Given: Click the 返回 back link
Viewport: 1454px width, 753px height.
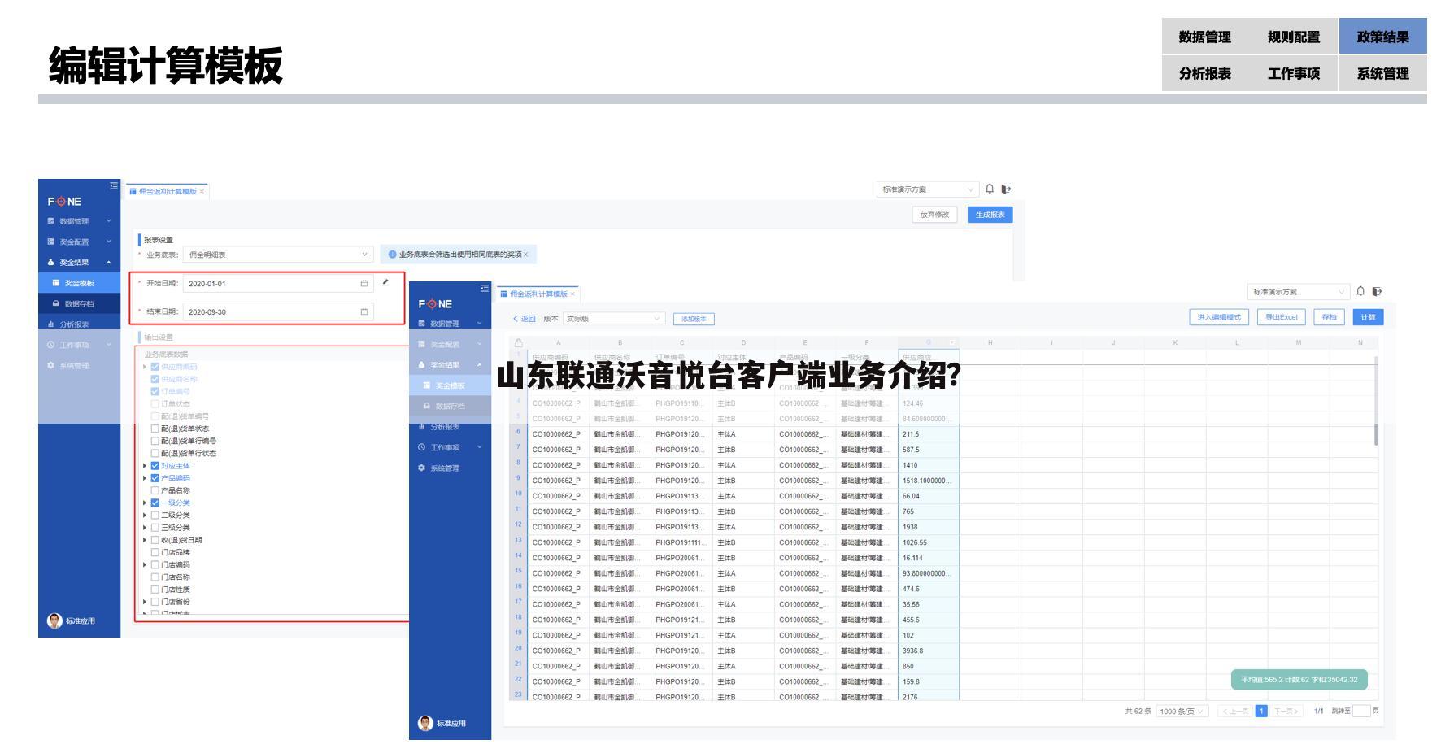Looking at the screenshot, I should 525,319.
